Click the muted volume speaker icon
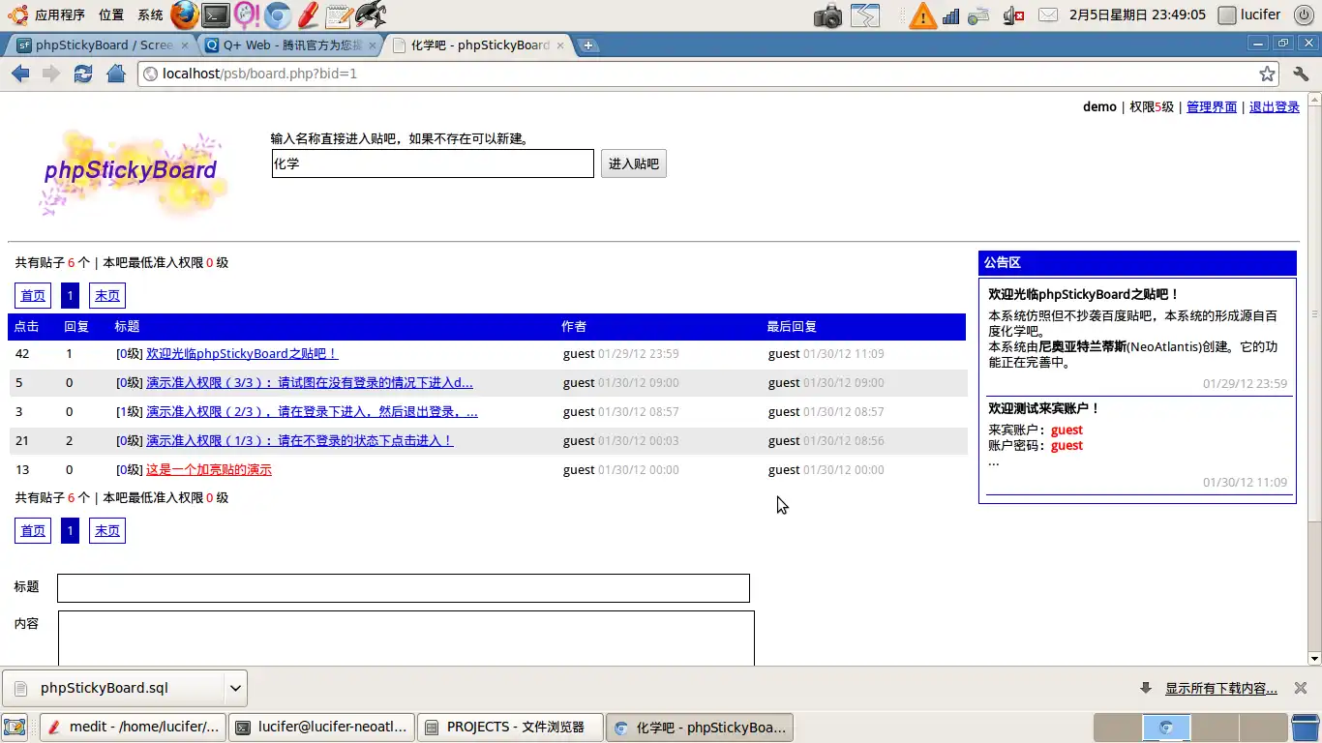 click(1013, 15)
